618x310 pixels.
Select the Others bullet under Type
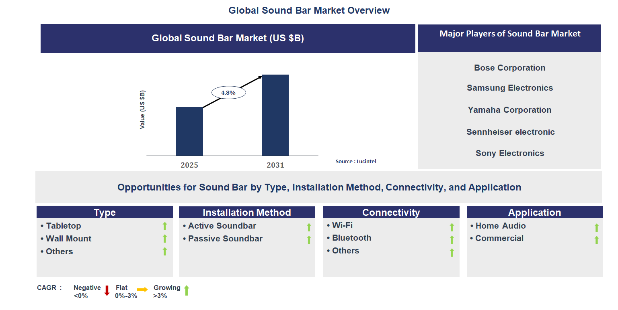60,251
